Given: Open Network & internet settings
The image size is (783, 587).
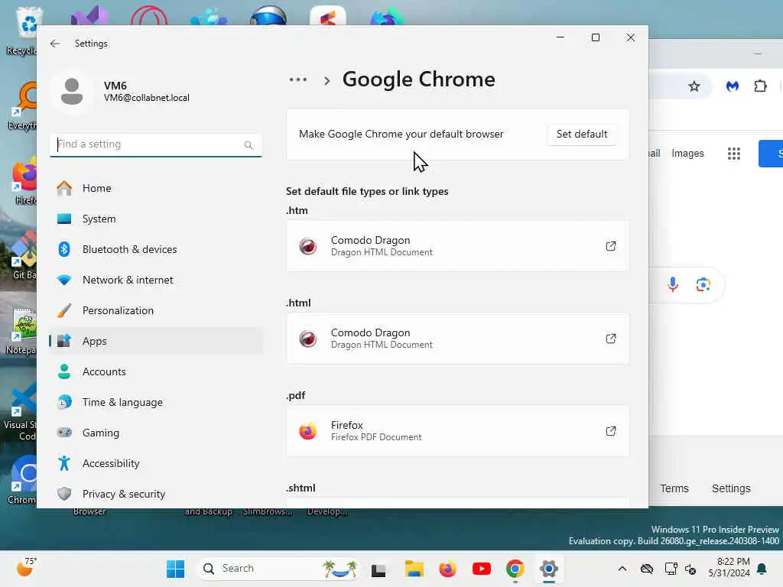Looking at the screenshot, I should point(156,280).
